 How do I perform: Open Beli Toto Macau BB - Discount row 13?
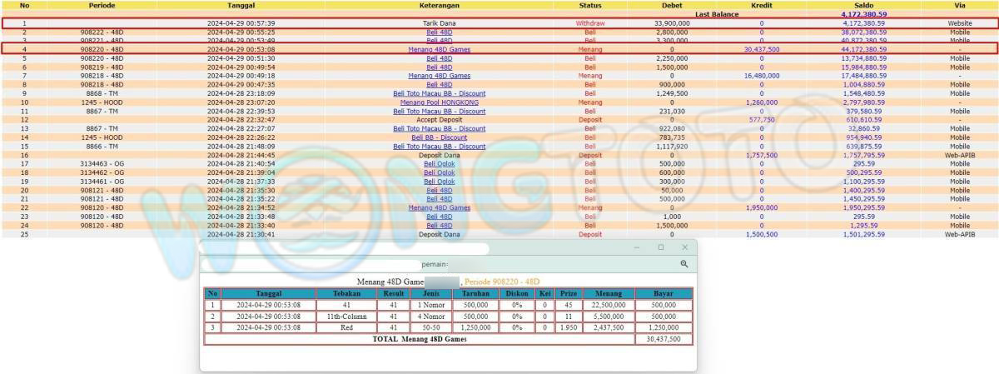(x=439, y=129)
